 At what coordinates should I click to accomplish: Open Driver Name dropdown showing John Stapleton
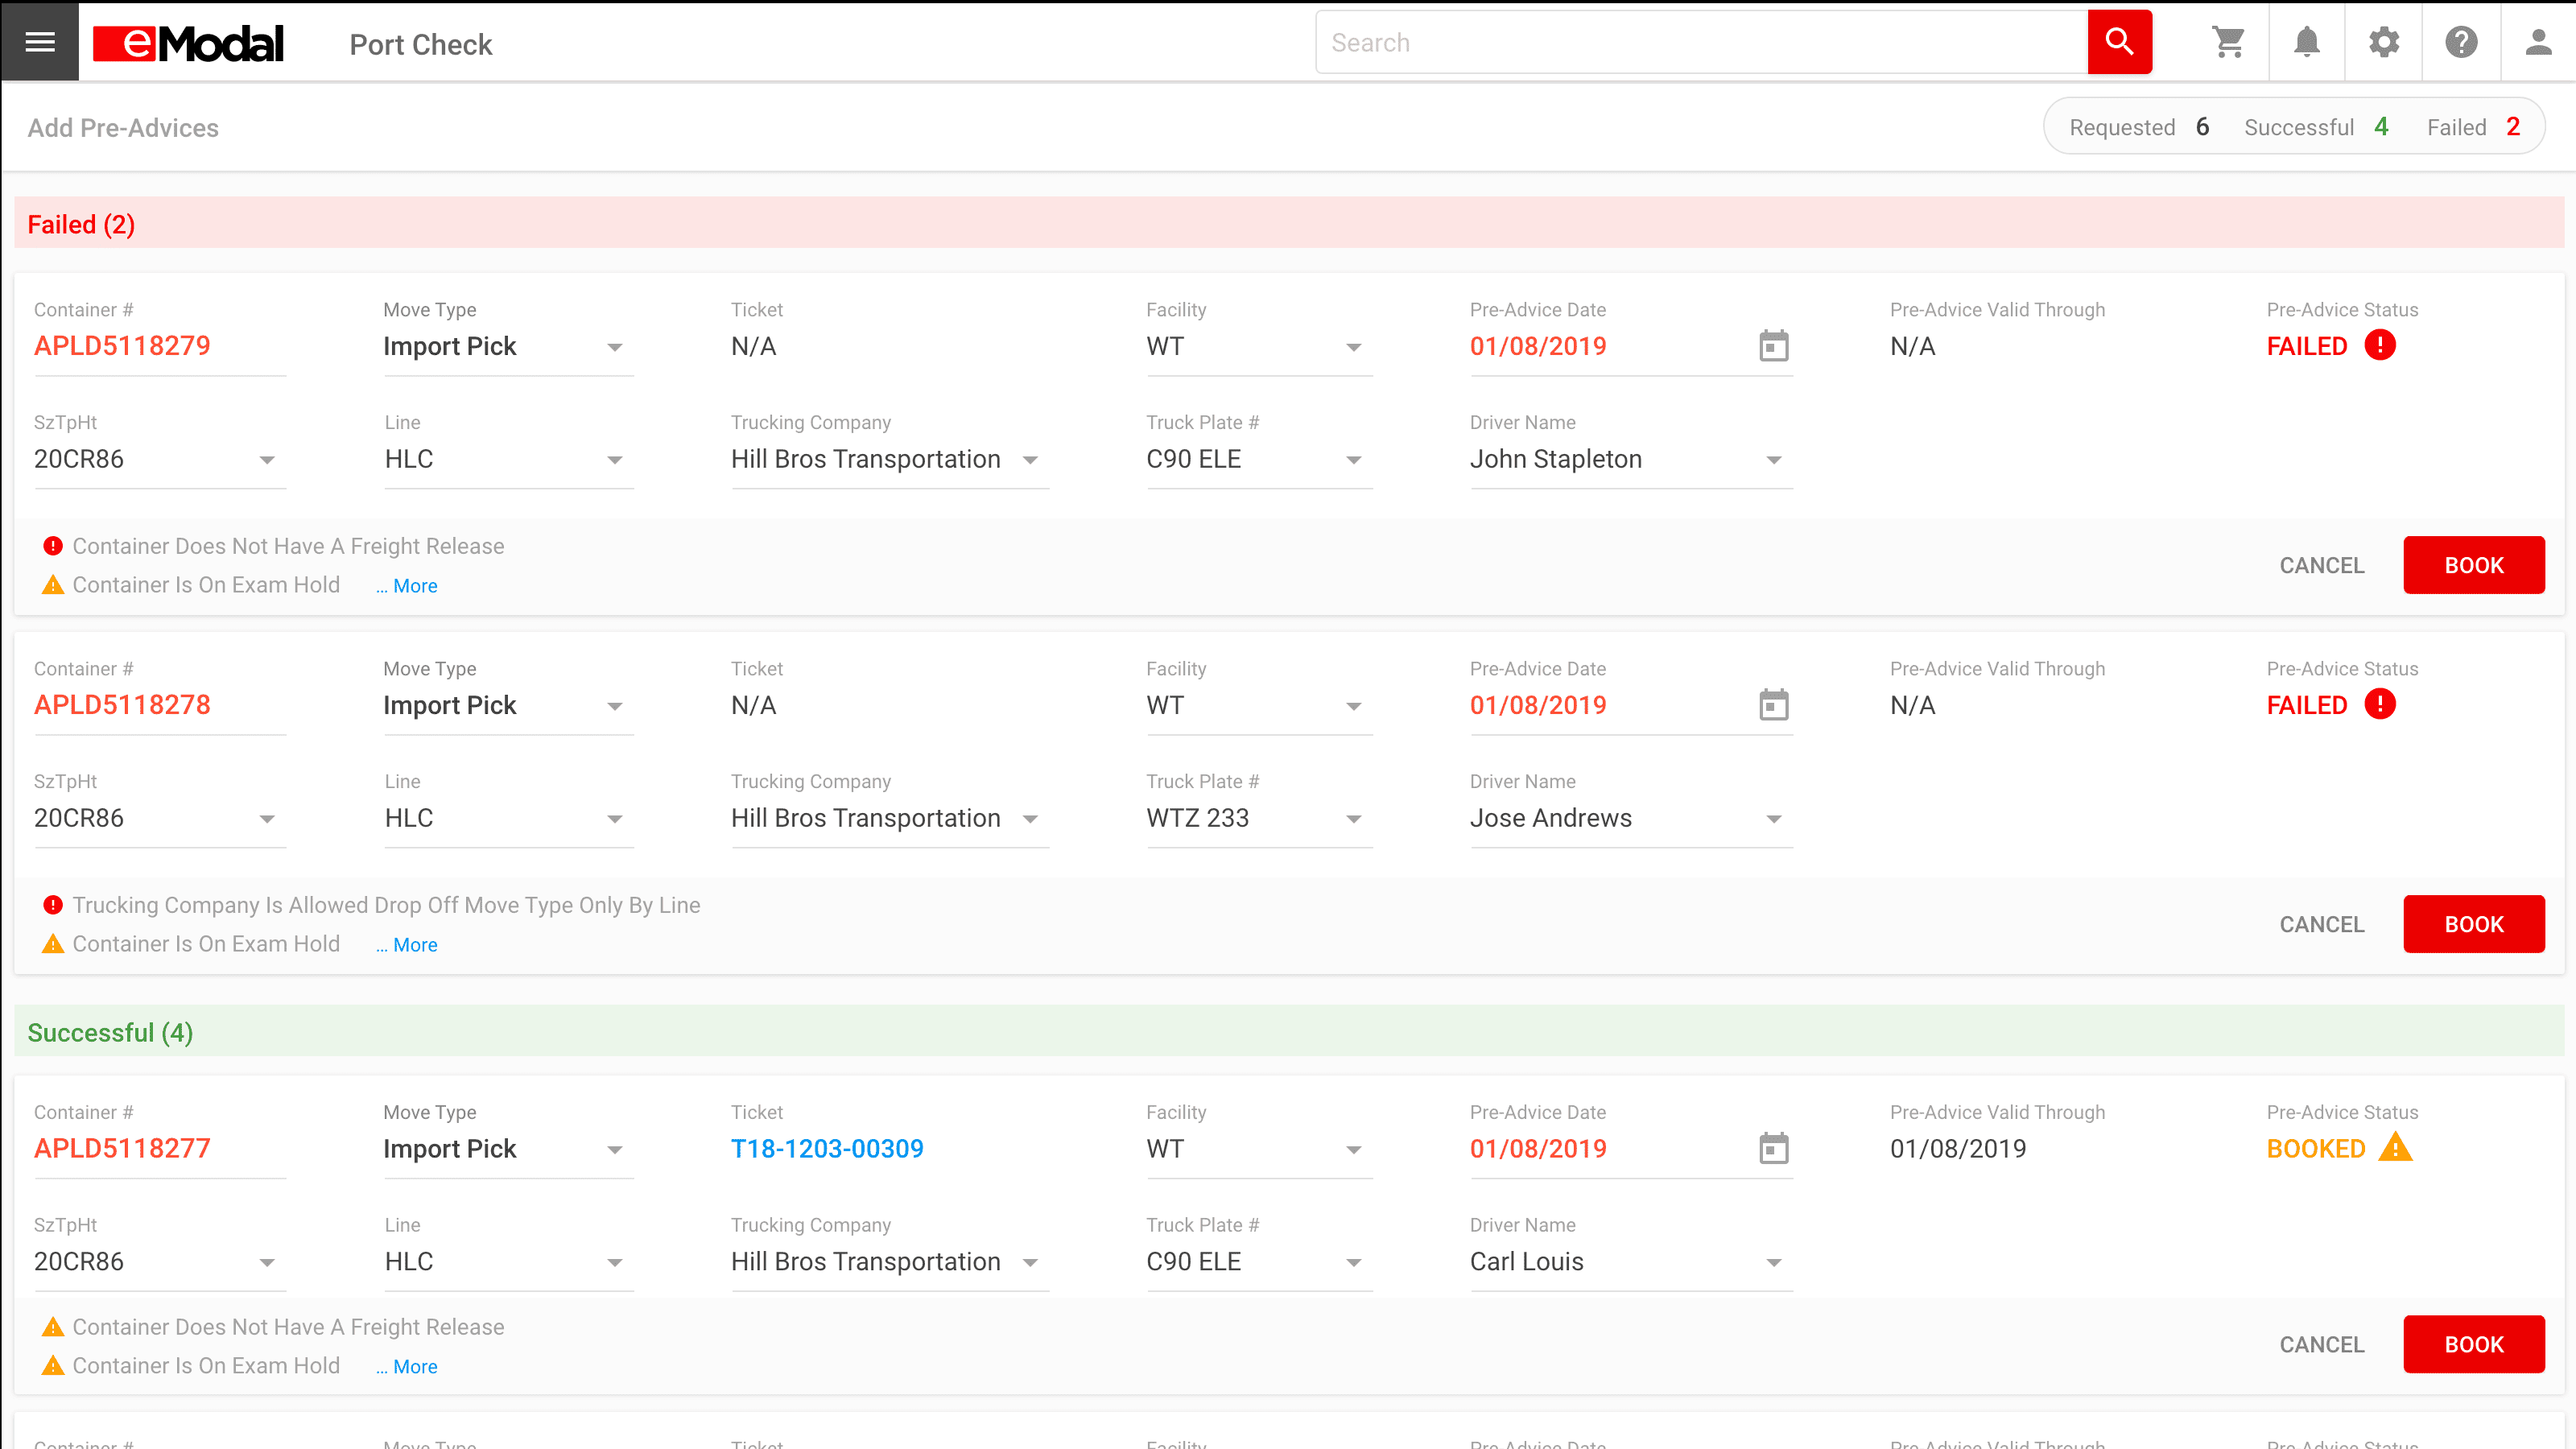[x=1773, y=460]
